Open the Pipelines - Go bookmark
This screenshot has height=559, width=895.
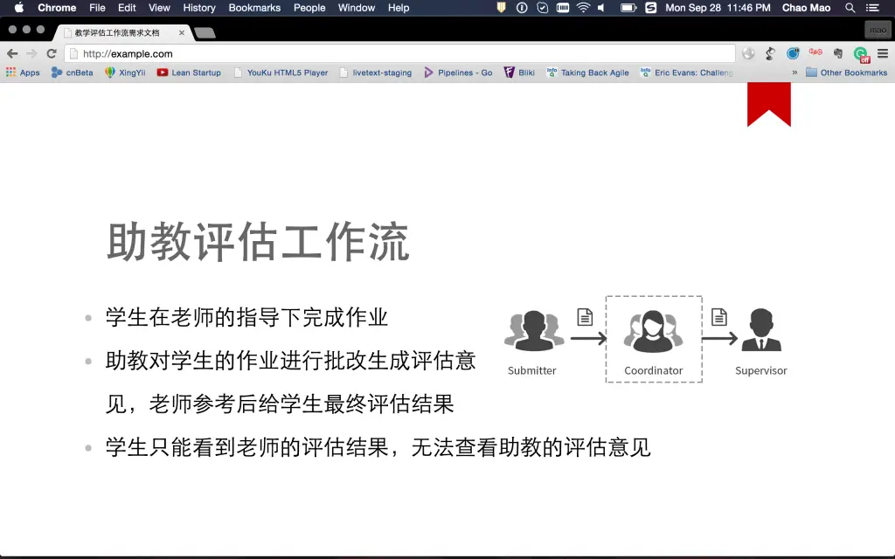coord(458,72)
